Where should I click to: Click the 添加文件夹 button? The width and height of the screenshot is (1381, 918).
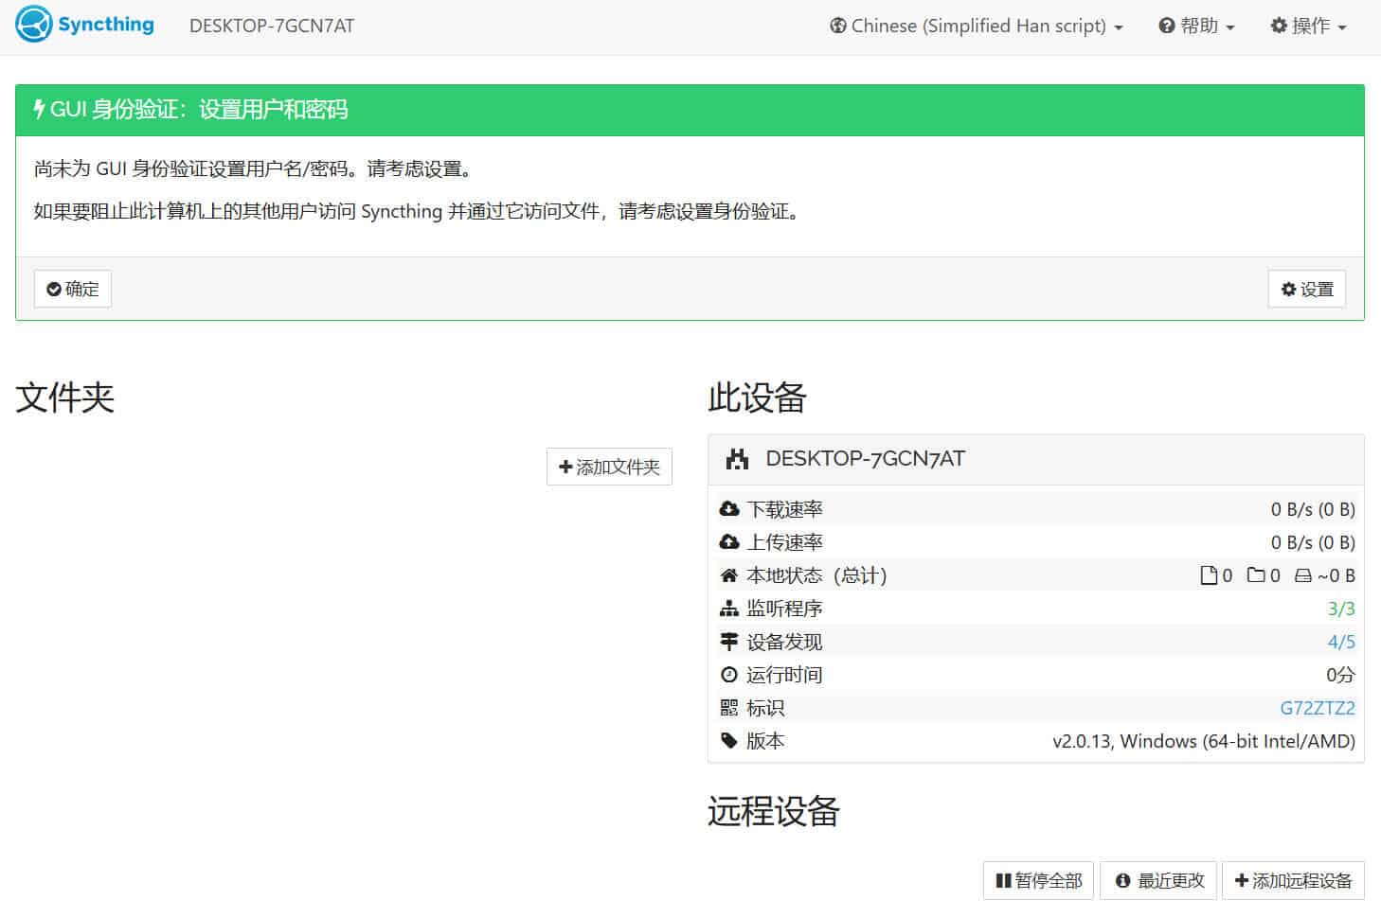(x=609, y=466)
